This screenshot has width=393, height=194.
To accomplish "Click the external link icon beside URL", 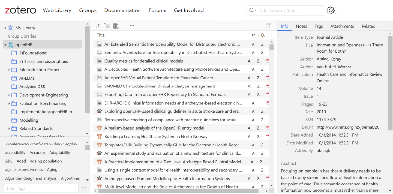I will [311, 127].
